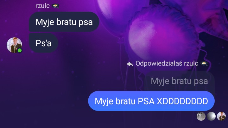The image size is (228, 128).
Task: Click the reply arrow icon beside Odpowiedziałaś
Action: pyautogui.click(x=130, y=64)
